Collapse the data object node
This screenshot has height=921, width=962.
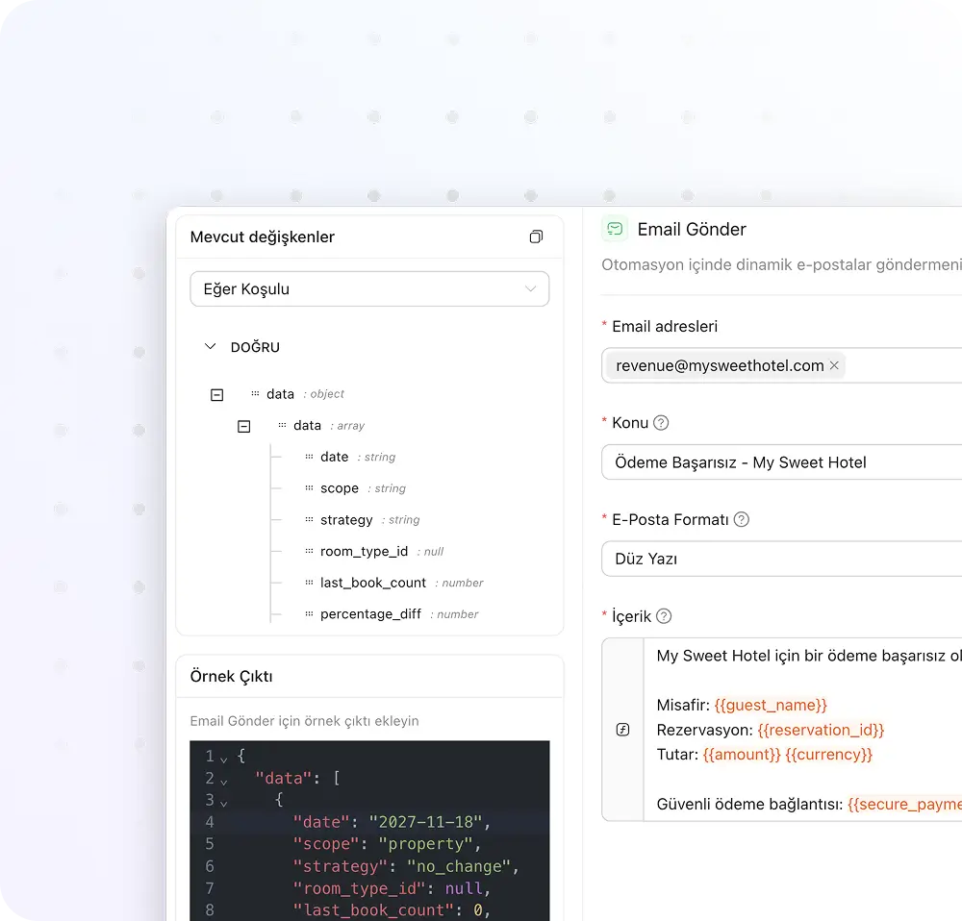pos(217,395)
